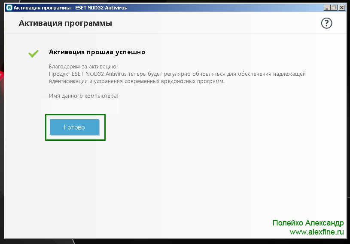Click the line starting 'идентификации и устранения'

(137, 81)
